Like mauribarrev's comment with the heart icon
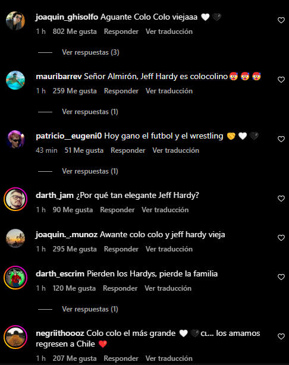This screenshot has height=365, width=289. point(281,80)
